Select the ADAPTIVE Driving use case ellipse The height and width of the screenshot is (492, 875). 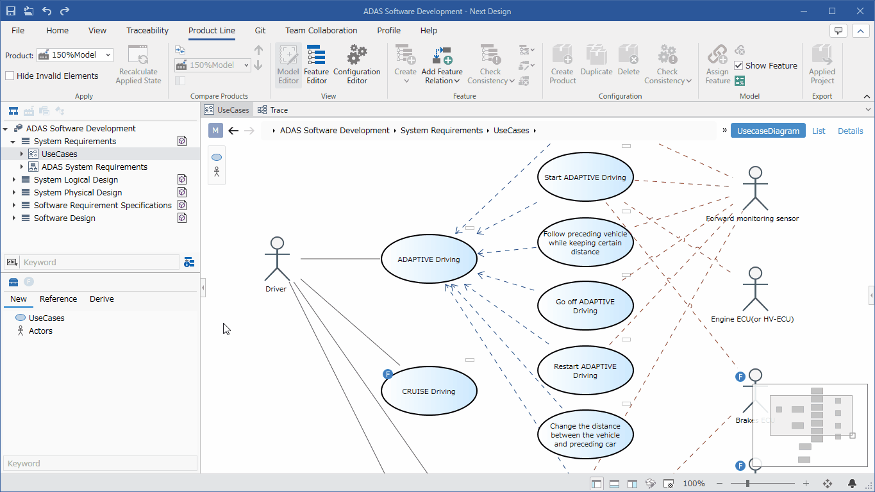click(429, 259)
